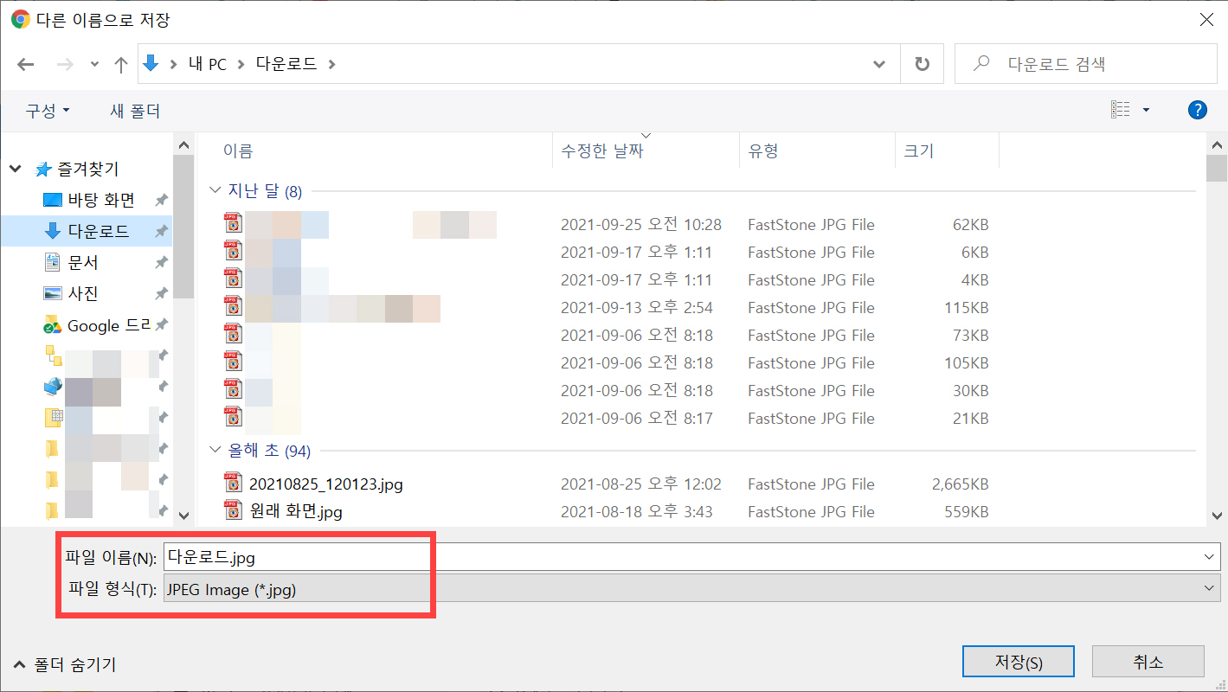Collapse the 즐겨찾기 tree node
This screenshot has height=692, width=1228.
click(16, 169)
